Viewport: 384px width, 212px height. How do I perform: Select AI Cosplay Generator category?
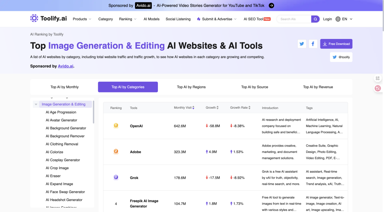coord(63,160)
